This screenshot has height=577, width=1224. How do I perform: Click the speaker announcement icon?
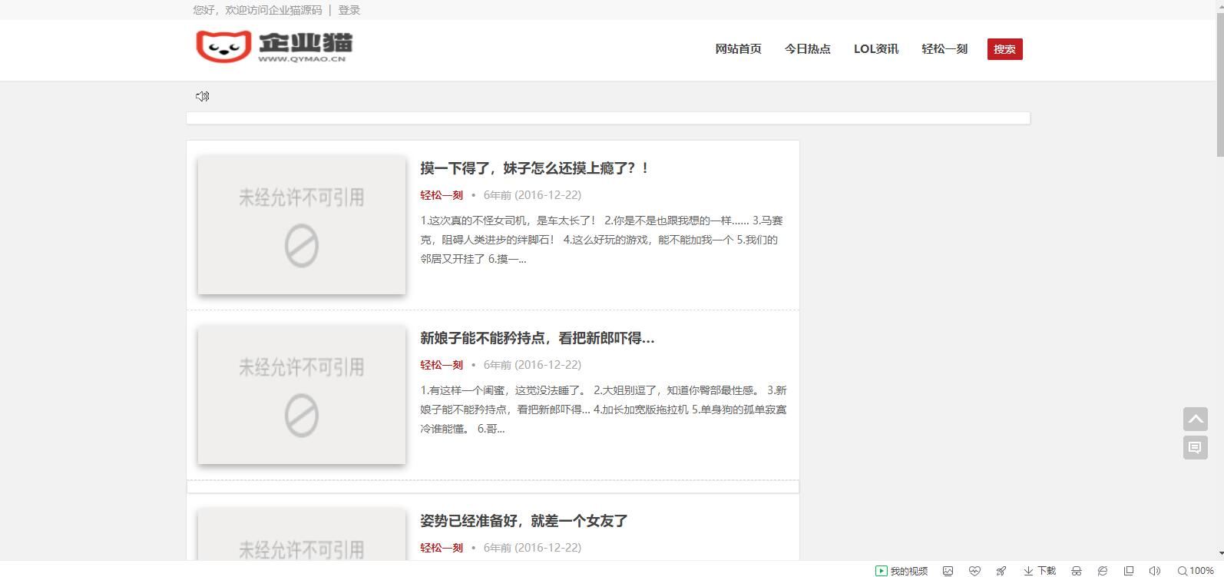pyautogui.click(x=202, y=96)
